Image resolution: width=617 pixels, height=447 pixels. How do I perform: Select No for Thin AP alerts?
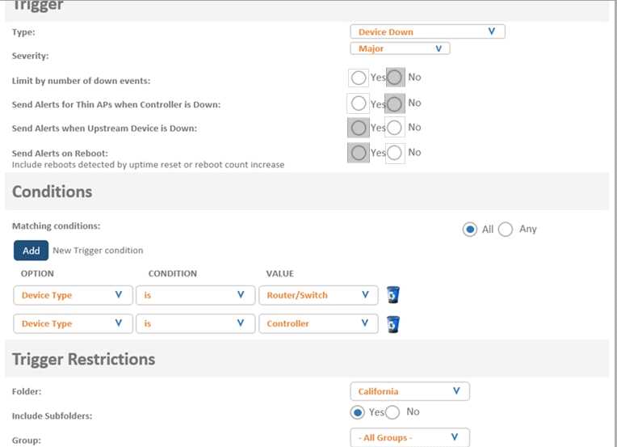point(395,103)
